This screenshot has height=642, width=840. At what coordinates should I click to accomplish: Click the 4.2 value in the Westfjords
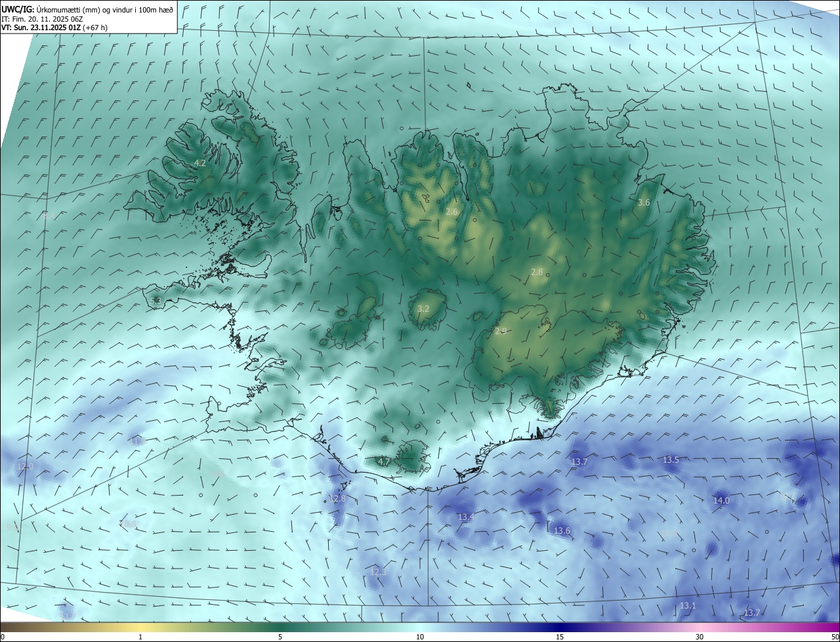200,163
